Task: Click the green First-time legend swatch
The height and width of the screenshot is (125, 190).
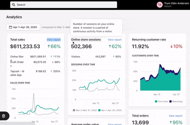Action: point(156,101)
